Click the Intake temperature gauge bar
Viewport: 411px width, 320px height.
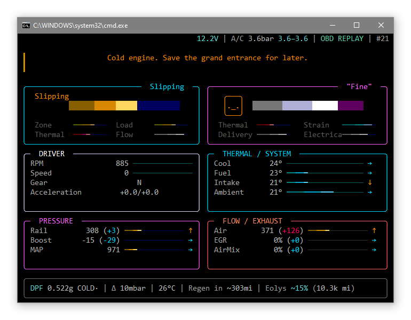pos(325,182)
